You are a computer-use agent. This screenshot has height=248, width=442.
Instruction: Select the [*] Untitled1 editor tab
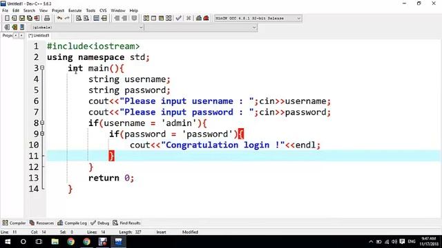click(39, 35)
